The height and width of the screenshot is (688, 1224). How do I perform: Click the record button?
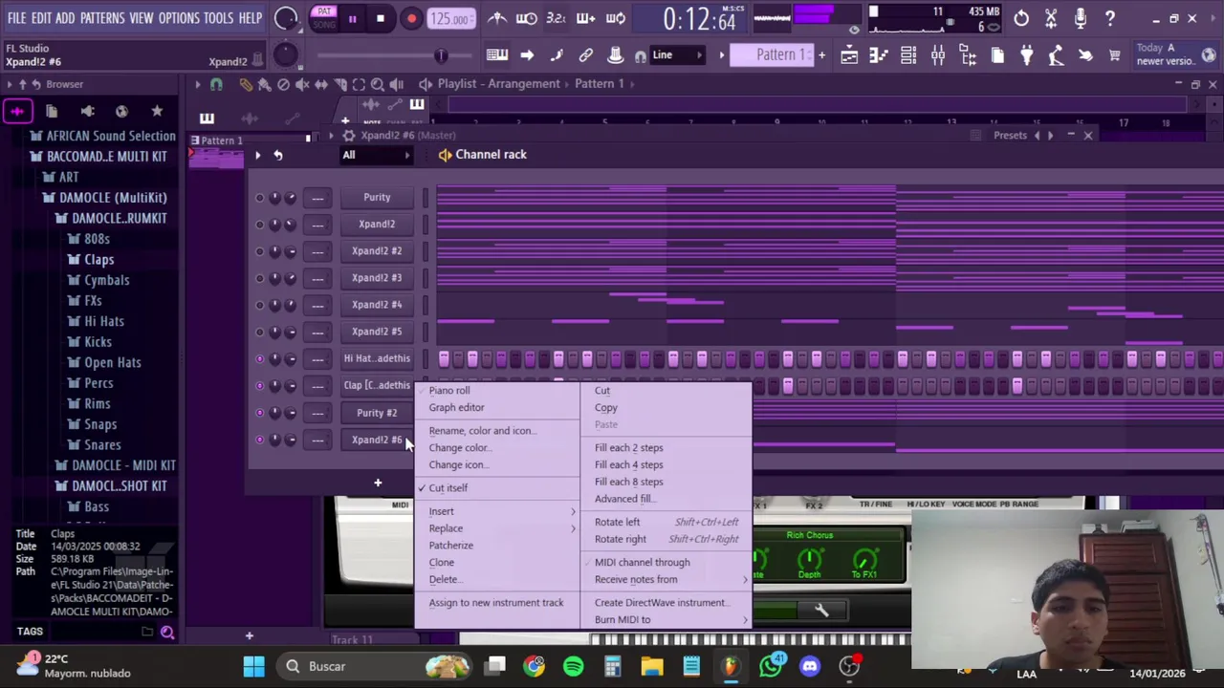411,18
